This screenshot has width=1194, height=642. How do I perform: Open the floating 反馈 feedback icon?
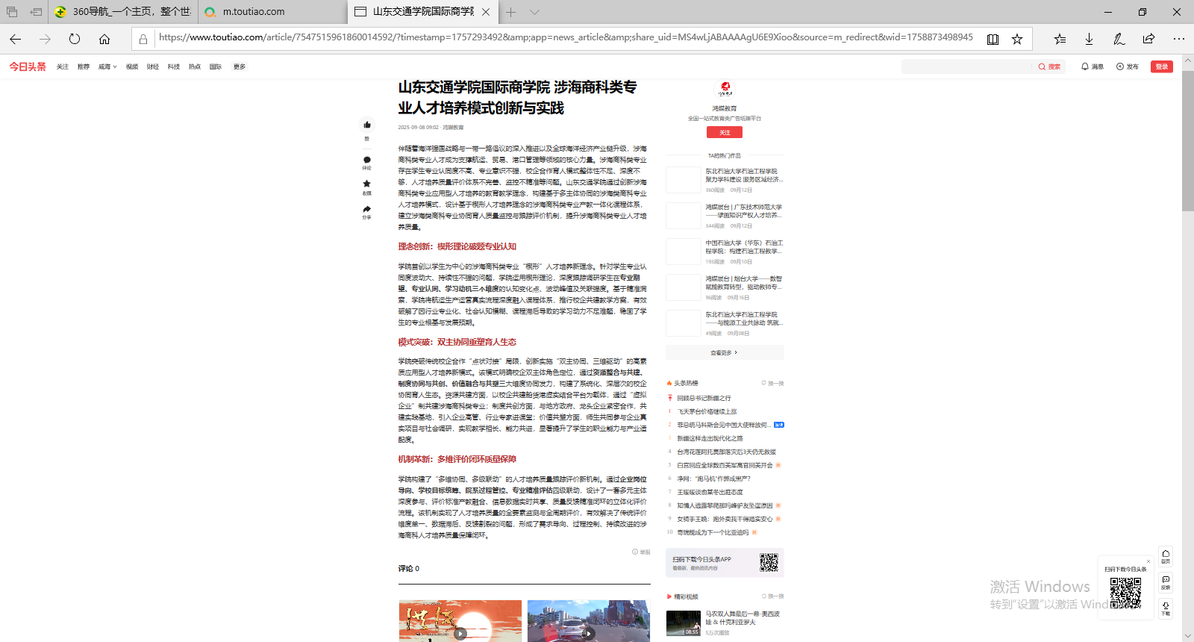[x=1166, y=582]
